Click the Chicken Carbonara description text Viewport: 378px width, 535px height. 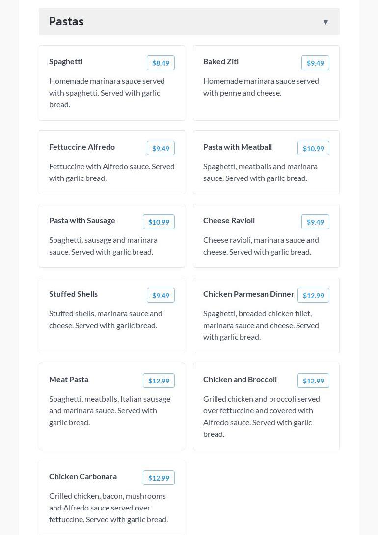pyautogui.click(x=108, y=508)
